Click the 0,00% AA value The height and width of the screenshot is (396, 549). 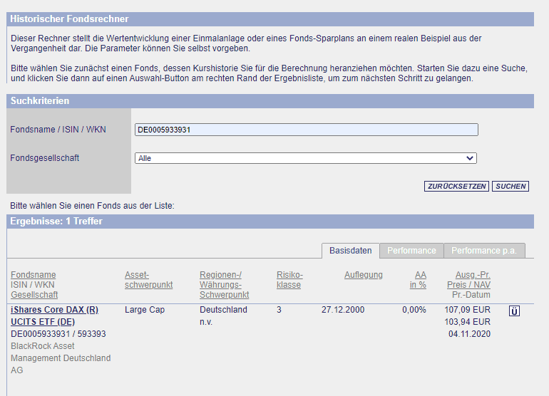[x=414, y=310]
